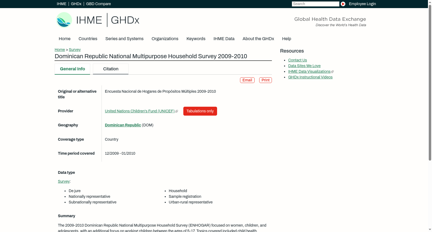The height and width of the screenshot is (232, 432).
Task: Click the page title Dominican Republic National Multipurpose Household Survey
Action: 151,56
